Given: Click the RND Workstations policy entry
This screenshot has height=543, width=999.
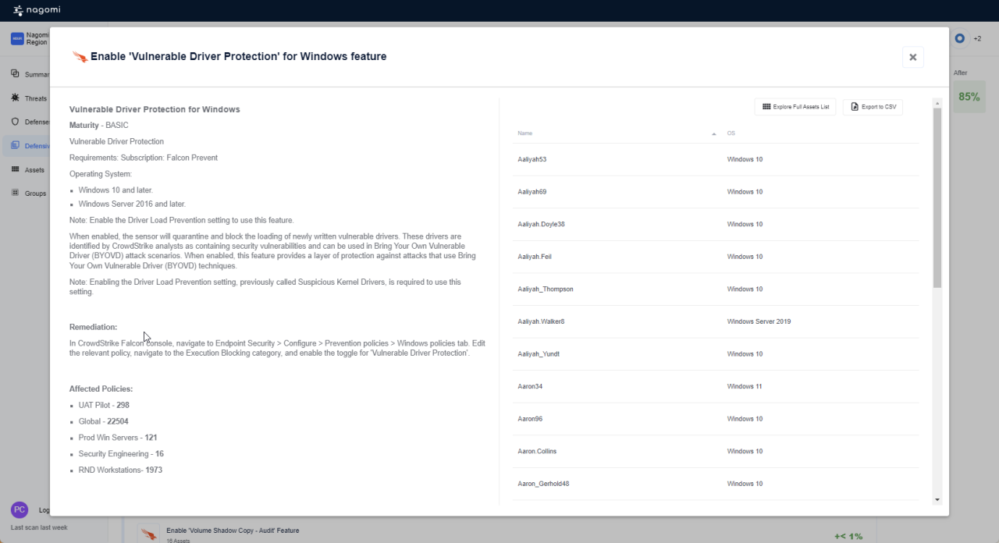Looking at the screenshot, I should click(120, 470).
